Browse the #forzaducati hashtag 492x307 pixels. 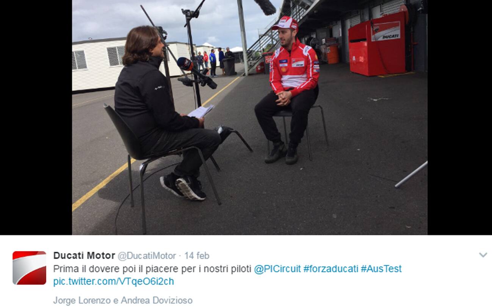coord(331,269)
